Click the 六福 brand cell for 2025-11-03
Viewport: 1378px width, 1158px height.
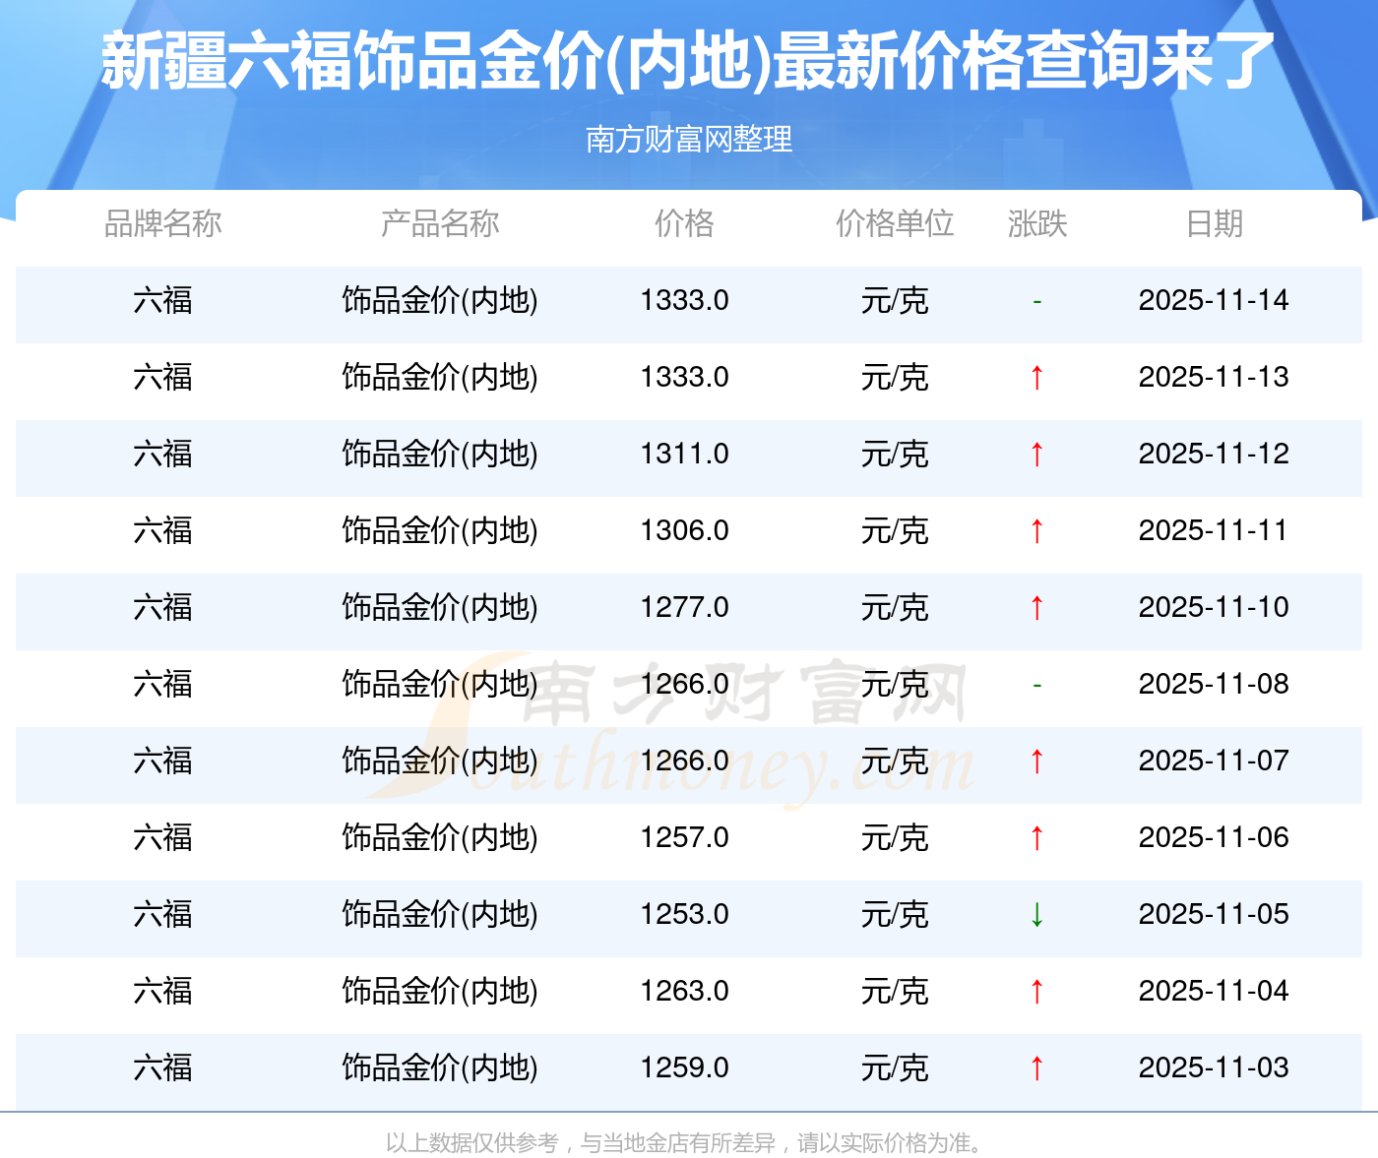pyautogui.click(x=162, y=1067)
